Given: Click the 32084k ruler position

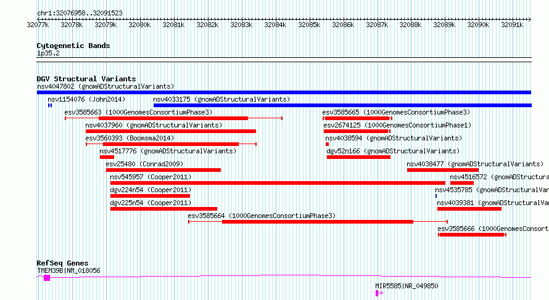Looking at the screenshot, I should click(x=275, y=25).
